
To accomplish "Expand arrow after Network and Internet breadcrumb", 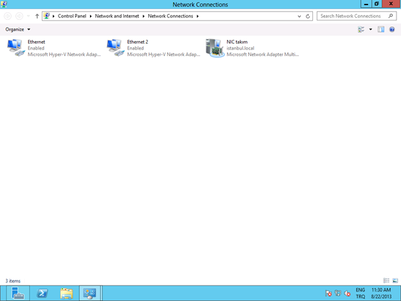I will [x=143, y=16].
